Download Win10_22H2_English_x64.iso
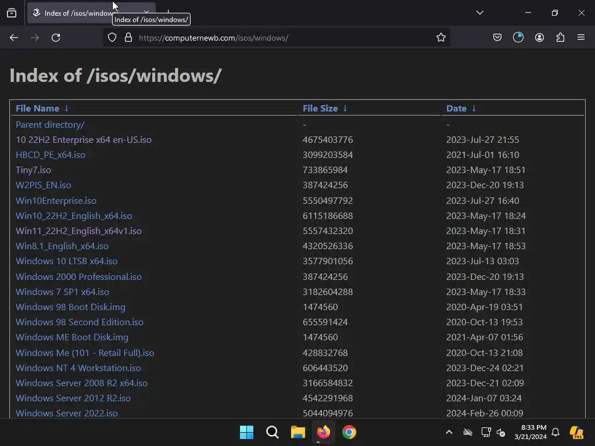Image resolution: width=595 pixels, height=446 pixels. [x=74, y=216]
